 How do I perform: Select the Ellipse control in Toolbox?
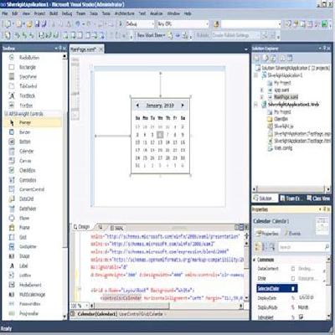(x=24, y=218)
